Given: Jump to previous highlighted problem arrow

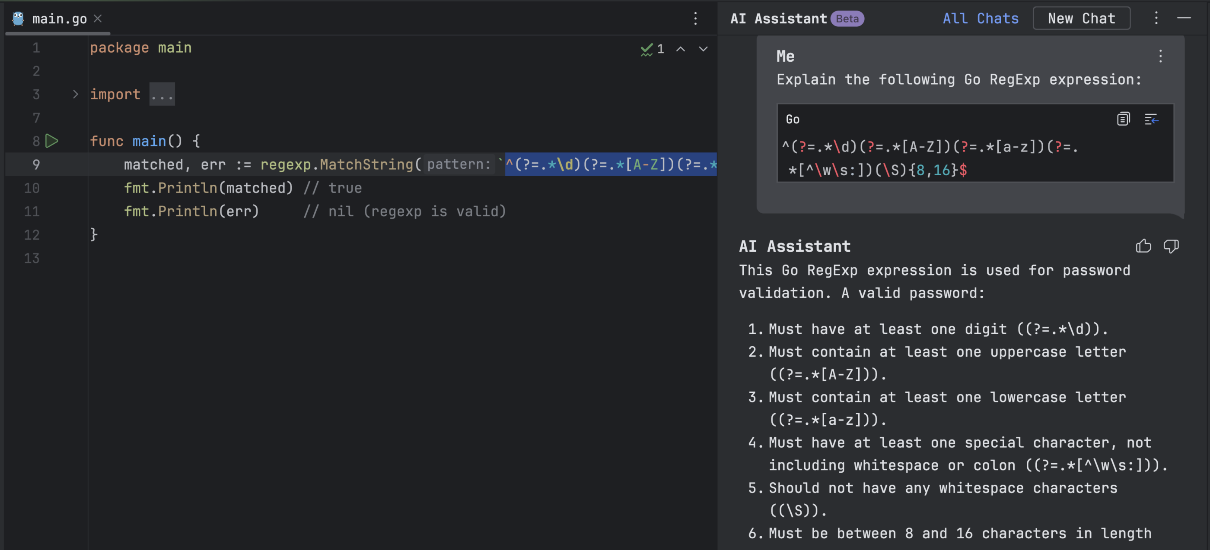Looking at the screenshot, I should [x=680, y=49].
